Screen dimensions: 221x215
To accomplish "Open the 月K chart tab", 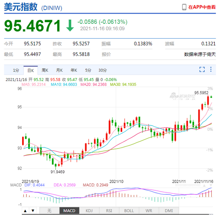I will coord(59,70).
